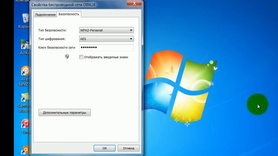Click the Тип безопасности label text
278x156 pixels.
pyautogui.click(x=52, y=30)
